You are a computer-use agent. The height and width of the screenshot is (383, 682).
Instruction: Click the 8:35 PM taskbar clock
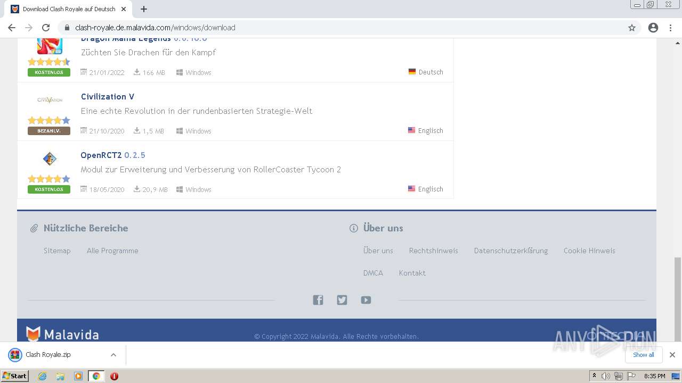coord(654,376)
